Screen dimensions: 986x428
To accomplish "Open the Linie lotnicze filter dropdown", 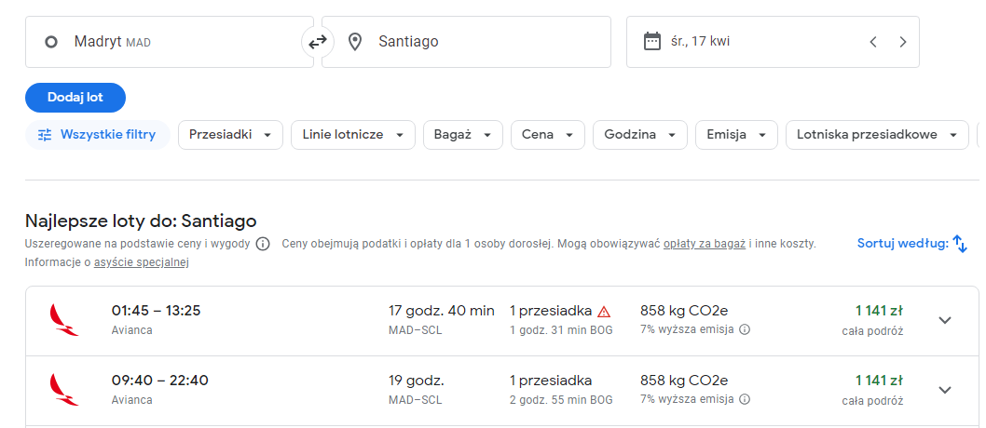I will pyautogui.click(x=353, y=135).
